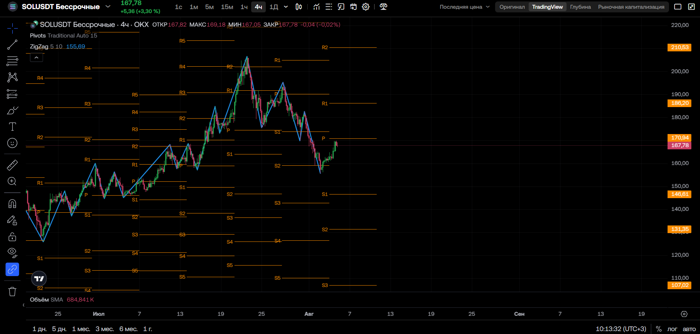Open the emoji and icons tool
The image size is (700, 334).
(x=12, y=143)
